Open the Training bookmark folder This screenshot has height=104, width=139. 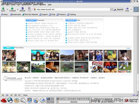(71, 14)
